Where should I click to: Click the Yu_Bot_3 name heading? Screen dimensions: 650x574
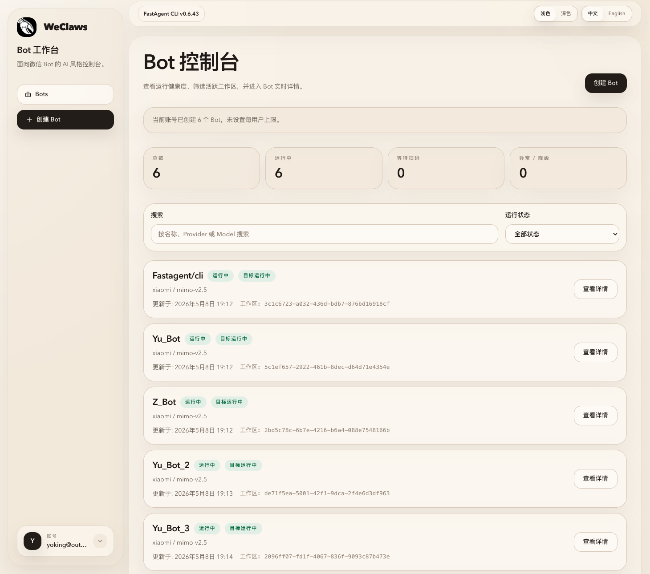pyautogui.click(x=171, y=529)
